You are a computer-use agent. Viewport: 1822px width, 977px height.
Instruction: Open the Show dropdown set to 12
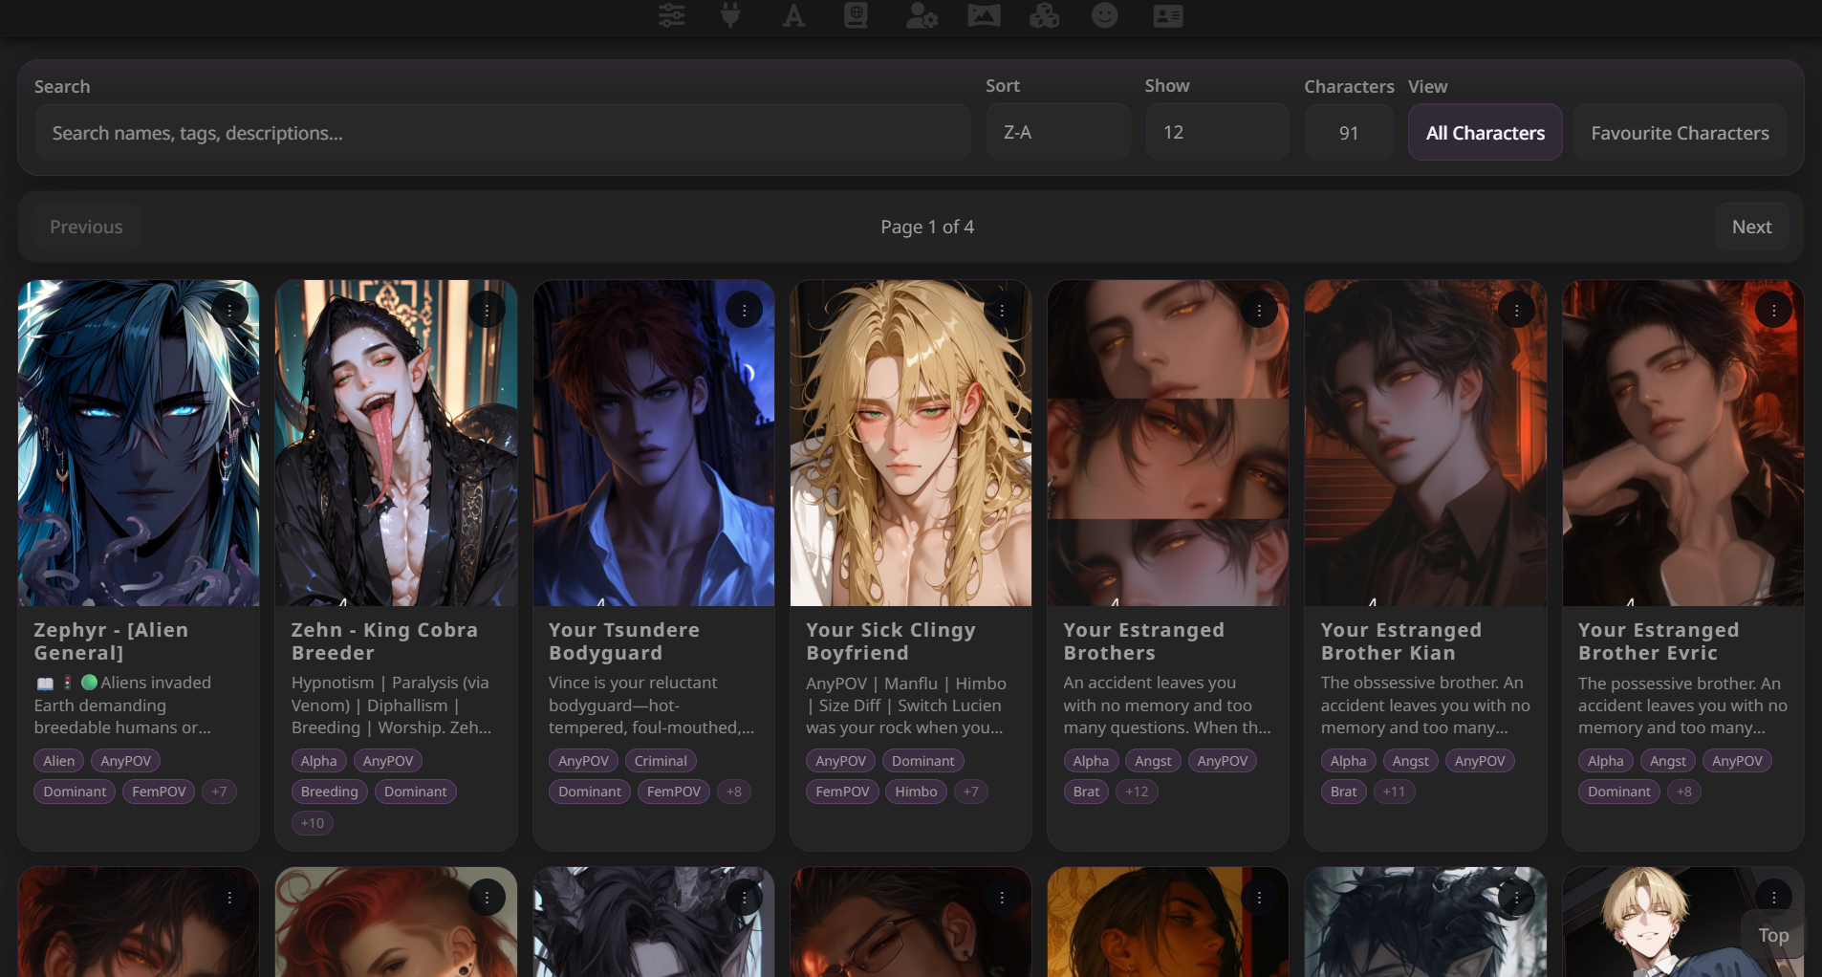point(1217,132)
